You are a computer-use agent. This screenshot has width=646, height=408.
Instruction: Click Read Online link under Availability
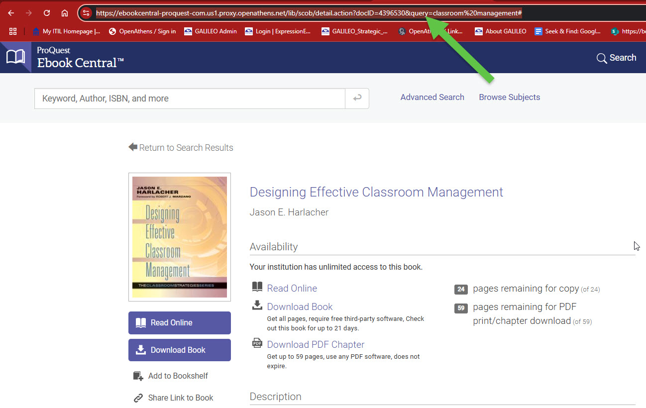[292, 288]
